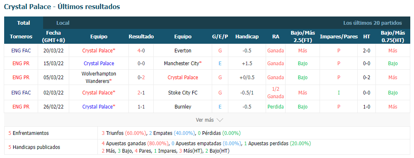Screen dimensions: 414x158
Task: Open Los últimos 20 partidos dropdown
Action: (x=373, y=23)
